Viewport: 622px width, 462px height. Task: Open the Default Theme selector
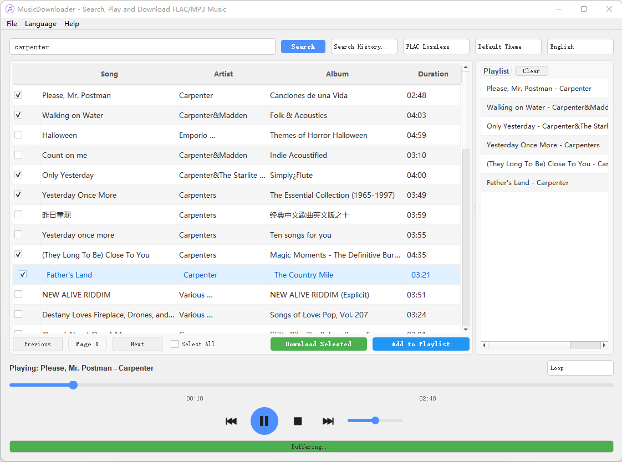coord(508,47)
